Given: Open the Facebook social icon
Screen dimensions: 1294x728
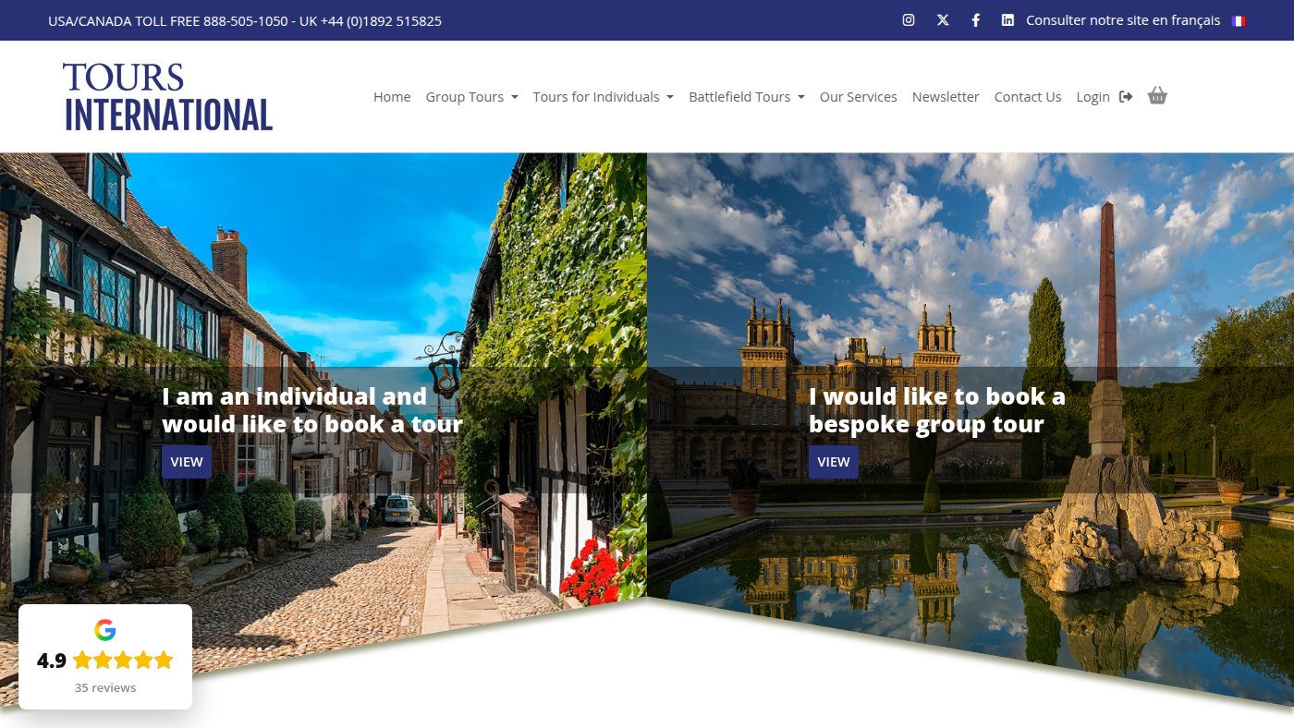Looking at the screenshot, I should [x=975, y=20].
